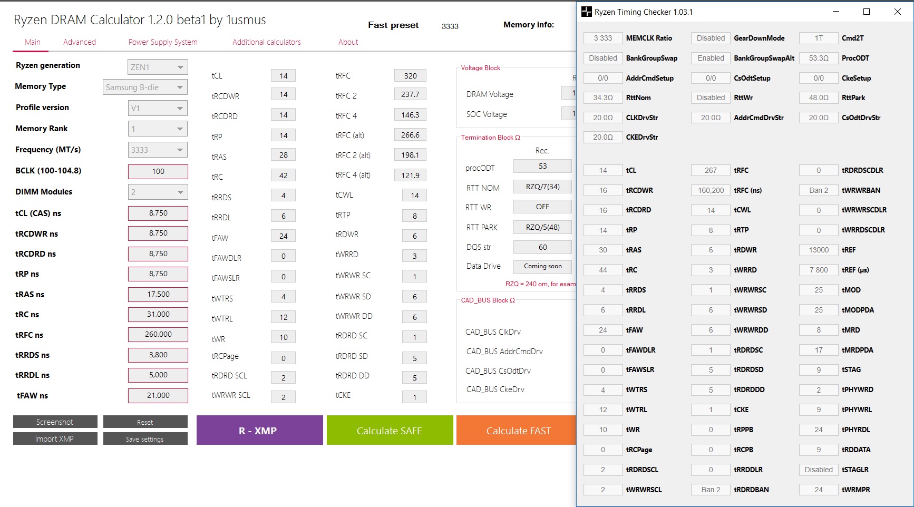Image resolution: width=914 pixels, height=507 pixels.
Task: Click the GearDownMode value in Timing Checker
Action: point(711,38)
